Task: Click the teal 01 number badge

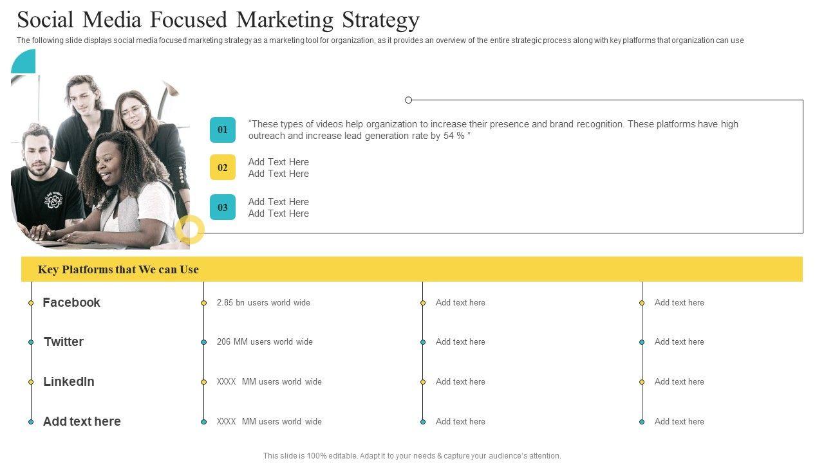Action: (x=222, y=130)
